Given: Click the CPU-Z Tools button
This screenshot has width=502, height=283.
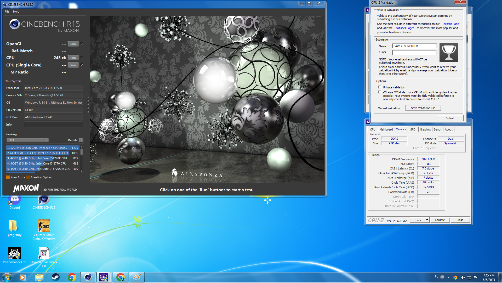Looking at the screenshot, I should click(418, 220).
